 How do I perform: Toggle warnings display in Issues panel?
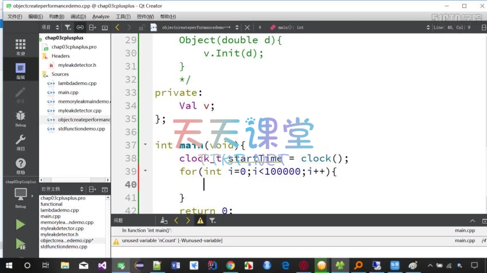(200, 220)
